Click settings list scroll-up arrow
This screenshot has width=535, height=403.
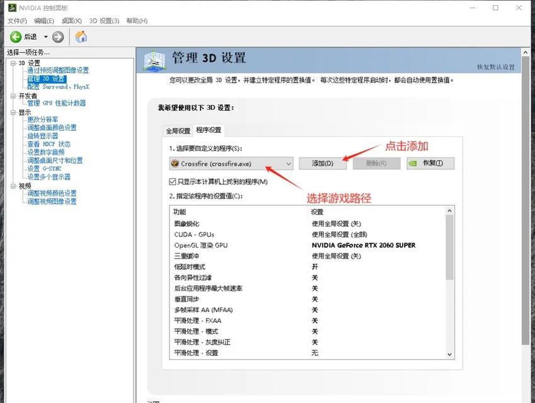pyautogui.click(x=450, y=211)
